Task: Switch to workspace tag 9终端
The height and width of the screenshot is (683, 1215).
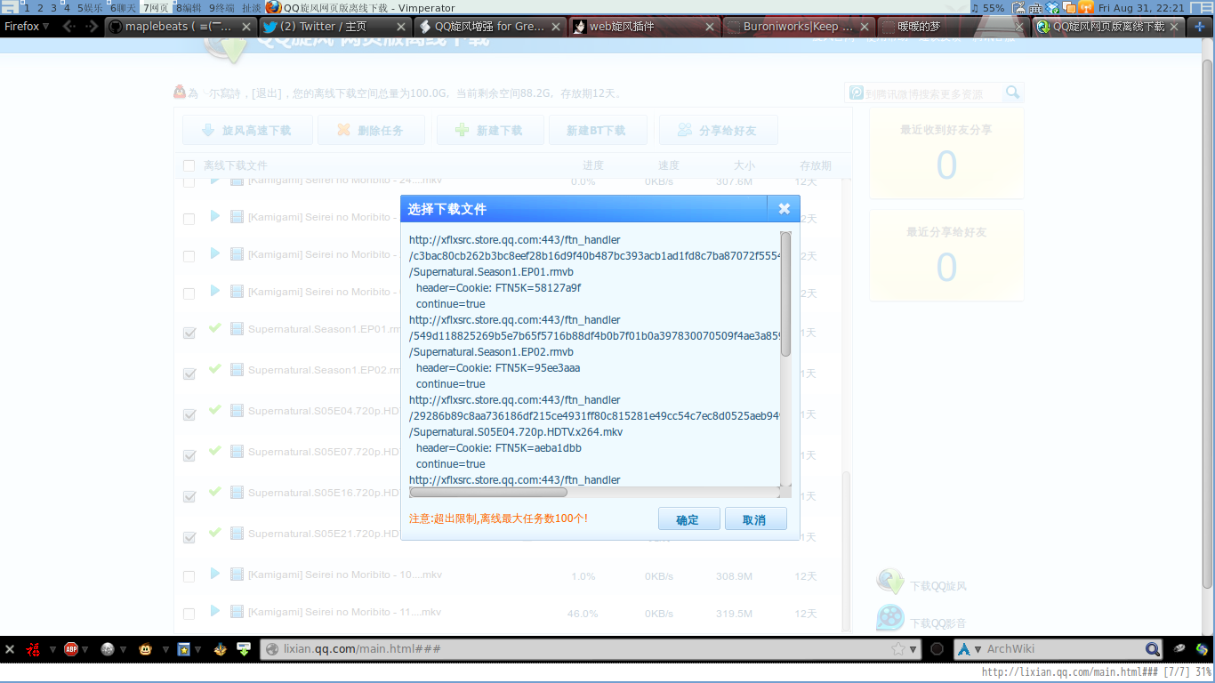Action: 221,7
